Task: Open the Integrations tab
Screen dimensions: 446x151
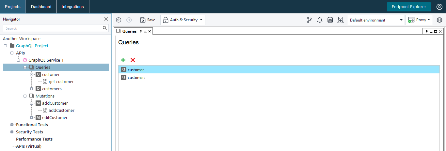Action: tap(72, 7)
